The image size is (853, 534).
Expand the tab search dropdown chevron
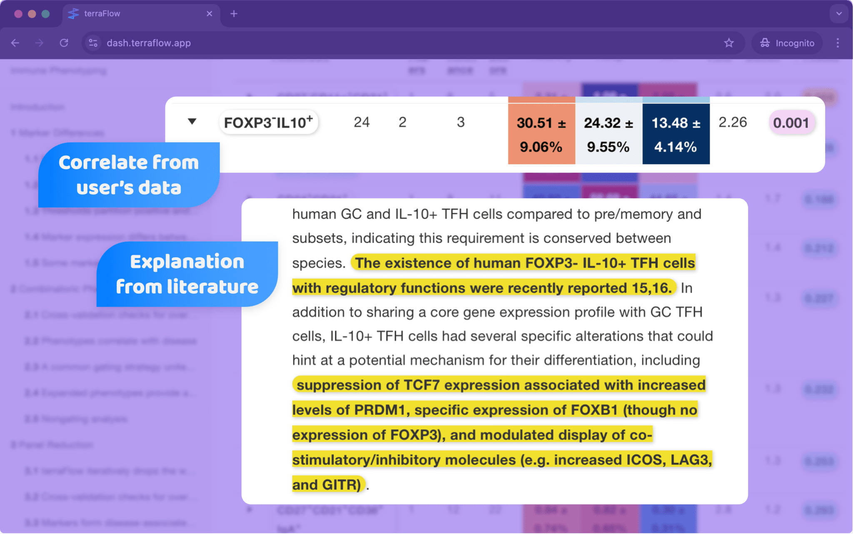point(839,14)
